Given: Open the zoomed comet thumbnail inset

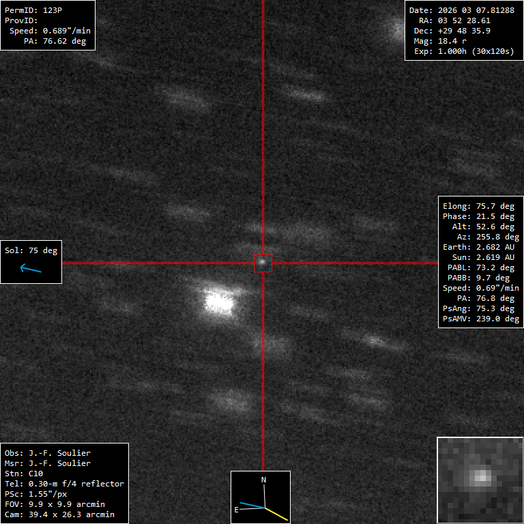Looking at the screenshot, I should point(480,480).
